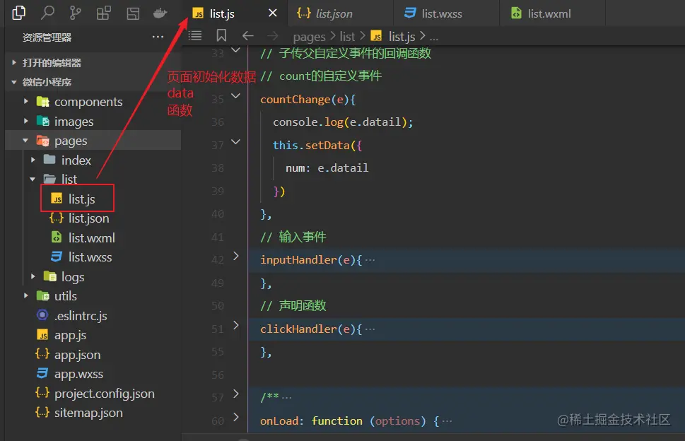This screenshot has width=685, height=441.
Task: Expand the utils folder
Action: [93, 296]
